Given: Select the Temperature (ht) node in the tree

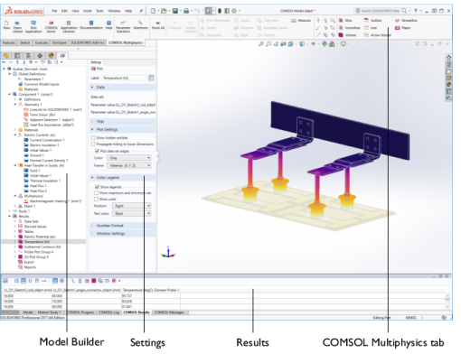Looking at the screenshot, I should pyautogui.click(x=37, y=242).
